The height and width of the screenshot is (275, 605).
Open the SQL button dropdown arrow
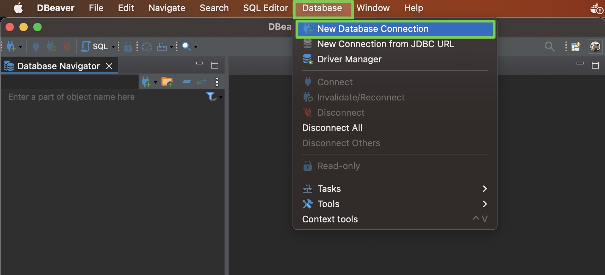click(x=113, y=47)
